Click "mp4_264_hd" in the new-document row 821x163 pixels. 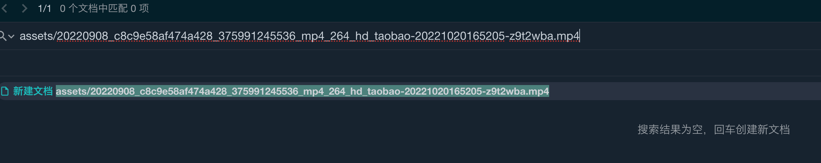[x=333, y=91]
